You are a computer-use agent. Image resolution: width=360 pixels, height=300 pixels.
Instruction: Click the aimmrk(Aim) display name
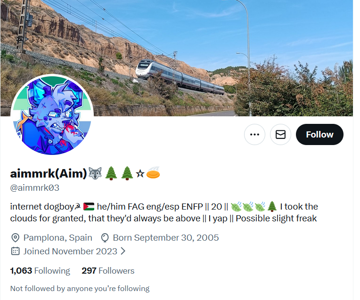[x=49, y=173]
